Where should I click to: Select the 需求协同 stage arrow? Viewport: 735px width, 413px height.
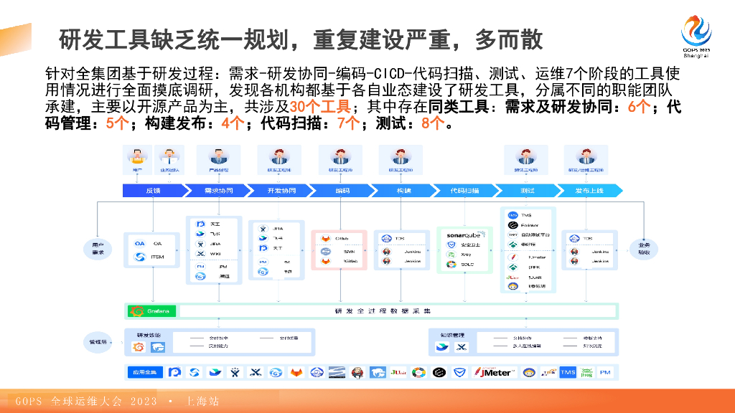tap(217, 191)
